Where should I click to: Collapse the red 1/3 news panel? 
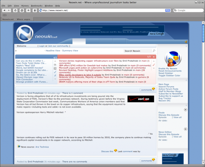tap(154, 57)
